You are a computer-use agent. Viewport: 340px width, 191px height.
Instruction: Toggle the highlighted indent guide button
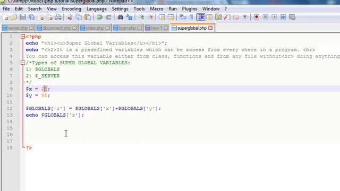[201, 17]
